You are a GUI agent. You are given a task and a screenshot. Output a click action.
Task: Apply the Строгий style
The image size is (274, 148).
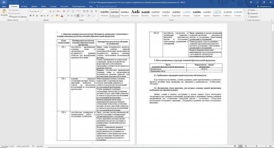click(197, 13)
